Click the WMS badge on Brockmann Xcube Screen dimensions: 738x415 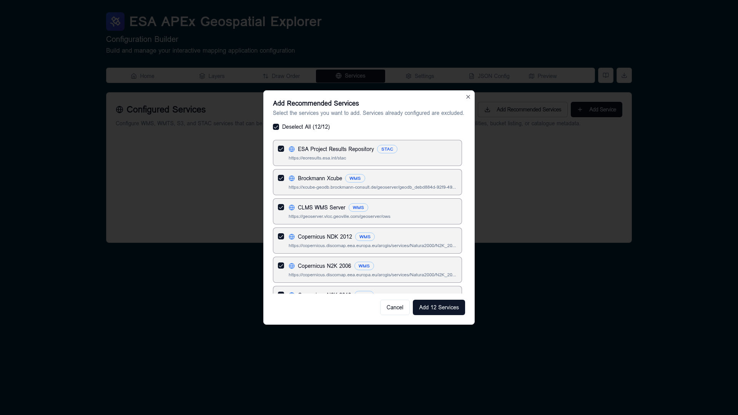coord(355,178)
